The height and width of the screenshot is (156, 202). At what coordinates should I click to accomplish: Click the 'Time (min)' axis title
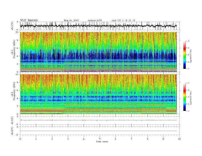[102, 141]
